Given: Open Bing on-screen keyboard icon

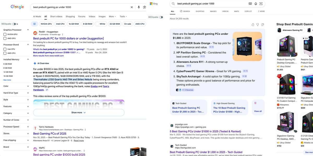Looking at the screenshot, I should (x=250, y=4).
